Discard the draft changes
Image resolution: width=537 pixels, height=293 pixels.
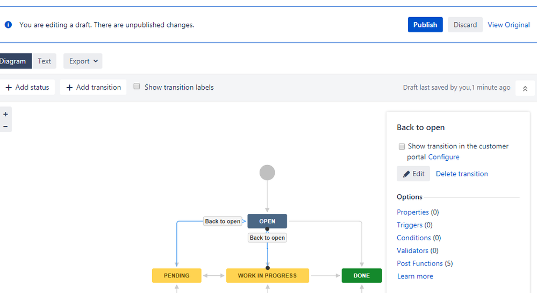(465, 25)
